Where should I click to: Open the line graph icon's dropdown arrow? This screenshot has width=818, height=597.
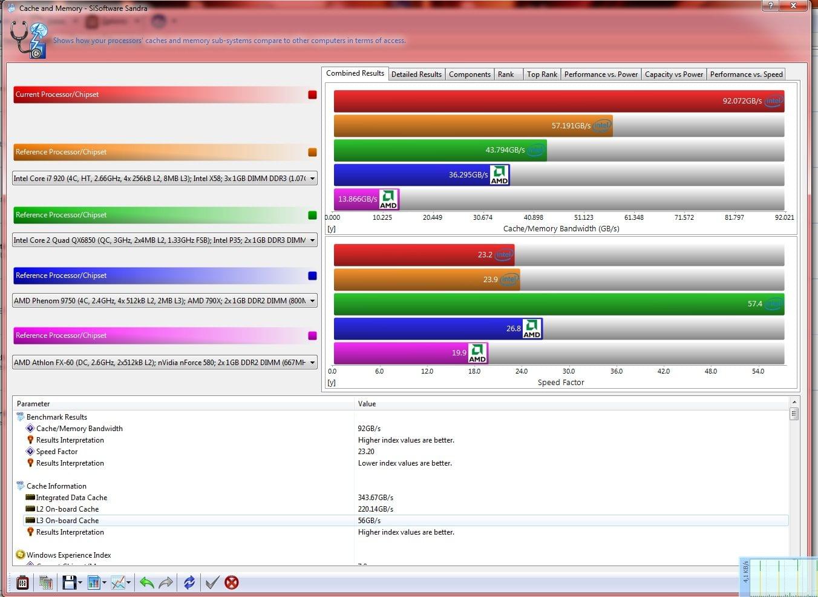(x=128, y=583)
